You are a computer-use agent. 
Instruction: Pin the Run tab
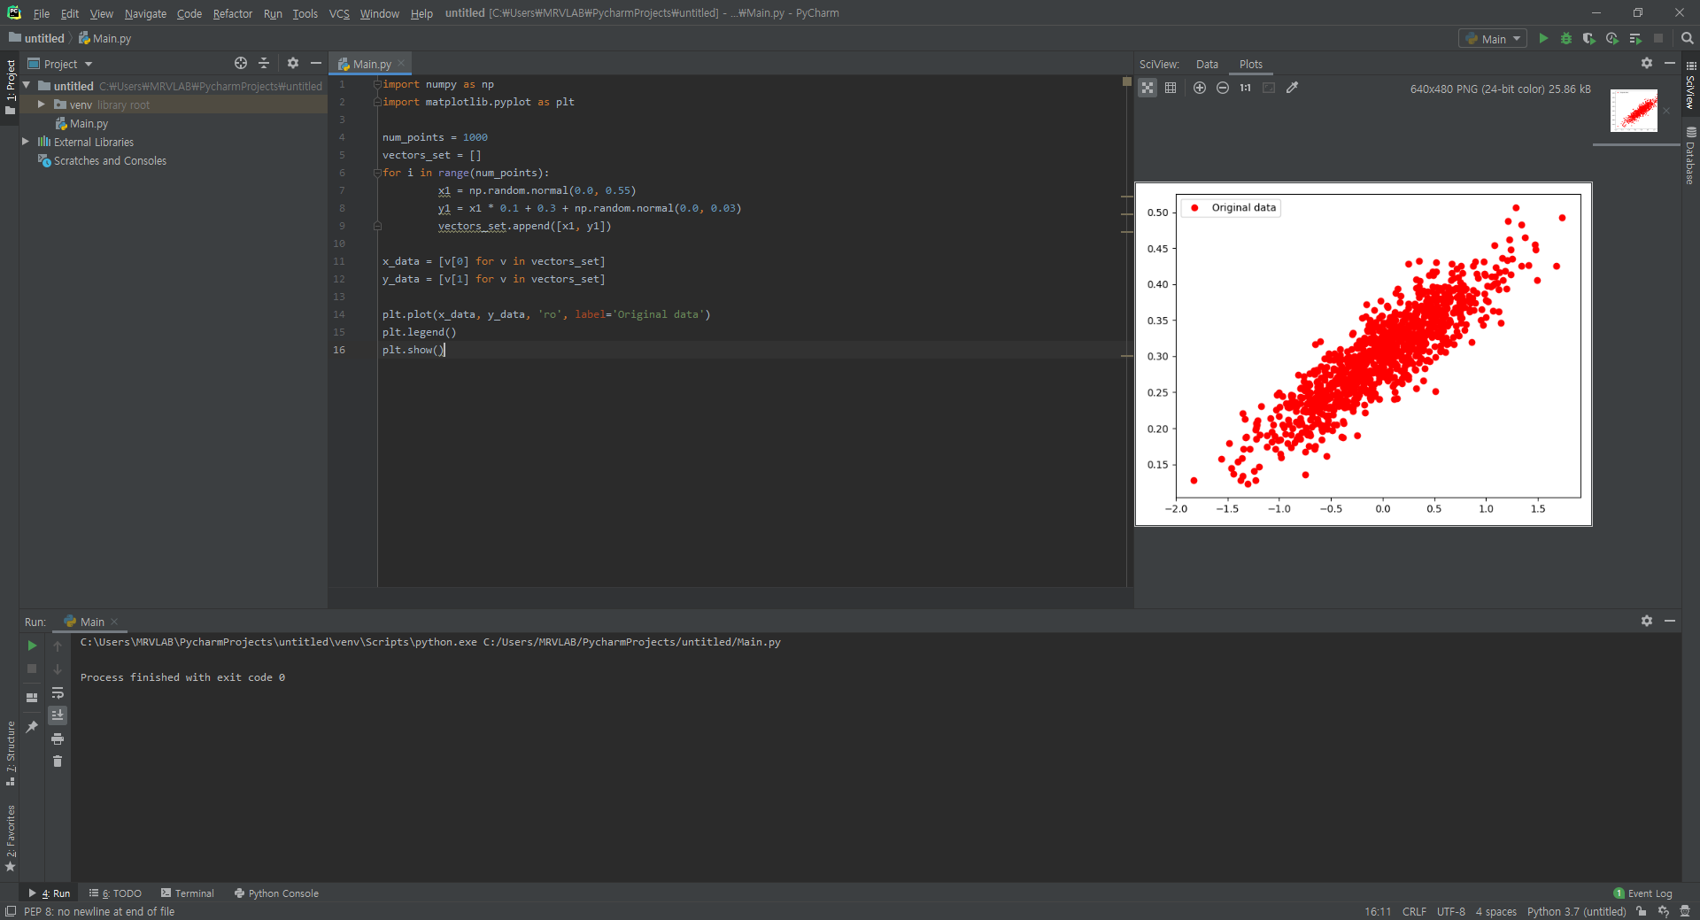coord(32,727)
